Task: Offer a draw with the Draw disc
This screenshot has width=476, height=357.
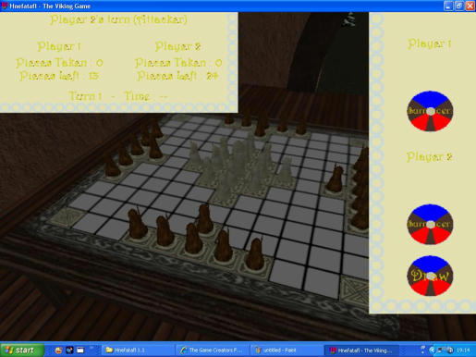Action: point(430,276)
